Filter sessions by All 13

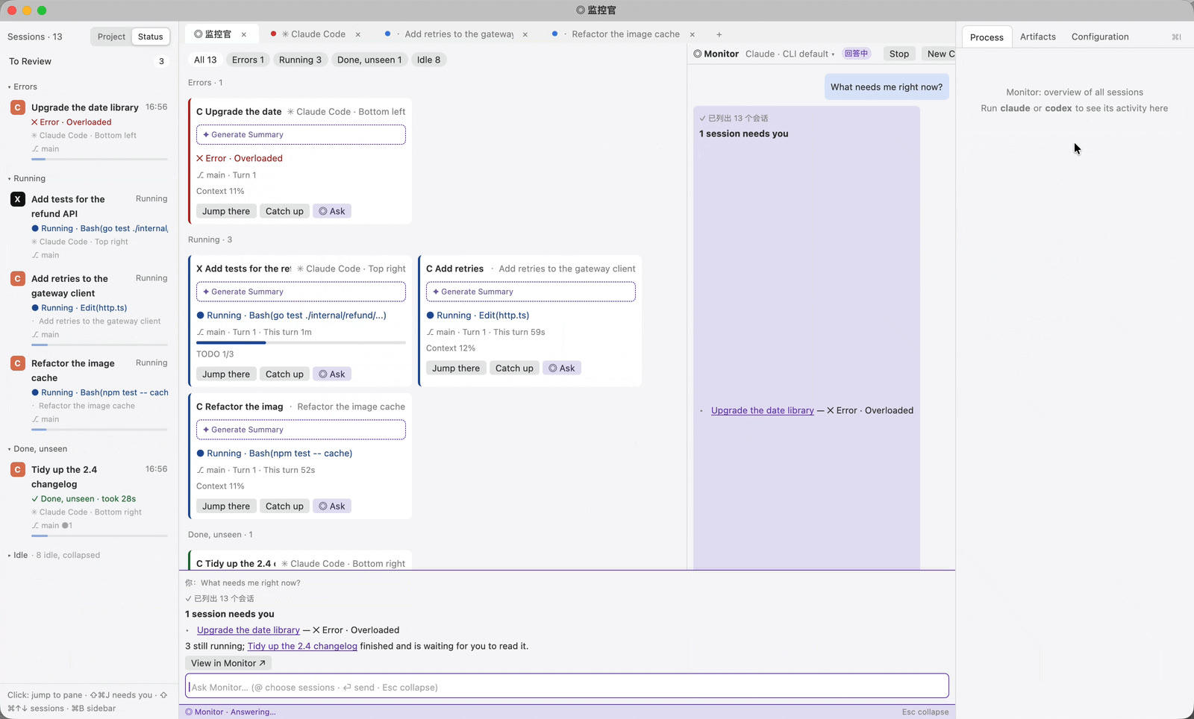(205, 60)
